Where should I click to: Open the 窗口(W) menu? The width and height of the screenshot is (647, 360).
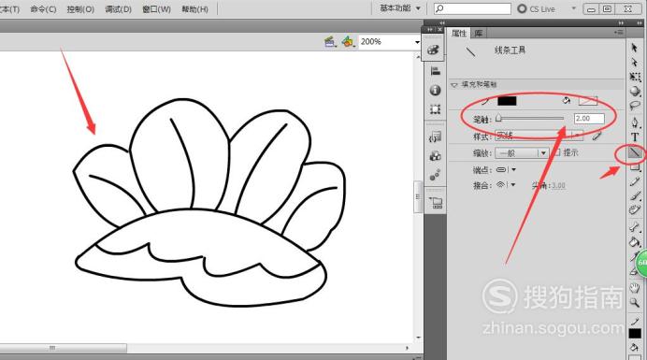pos(156,8)
